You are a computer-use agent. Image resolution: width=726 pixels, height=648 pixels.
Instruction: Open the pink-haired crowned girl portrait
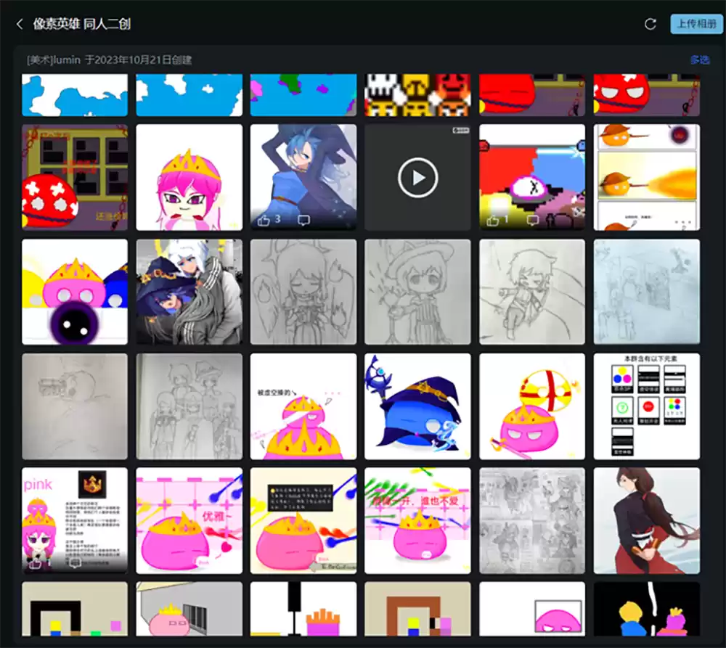click(x=189, y=177)
